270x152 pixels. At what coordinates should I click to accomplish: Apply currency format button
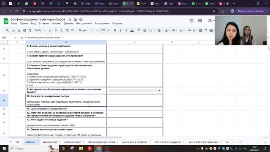[x=50, y=30]
